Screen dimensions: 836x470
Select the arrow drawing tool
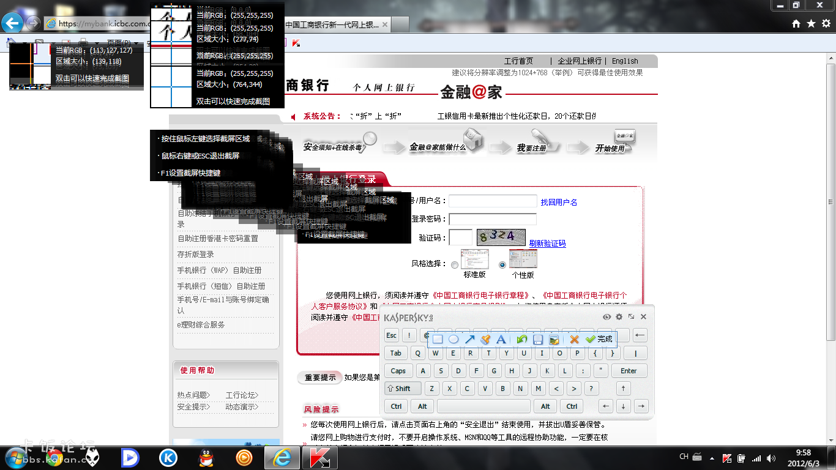(x=469, y=339)
